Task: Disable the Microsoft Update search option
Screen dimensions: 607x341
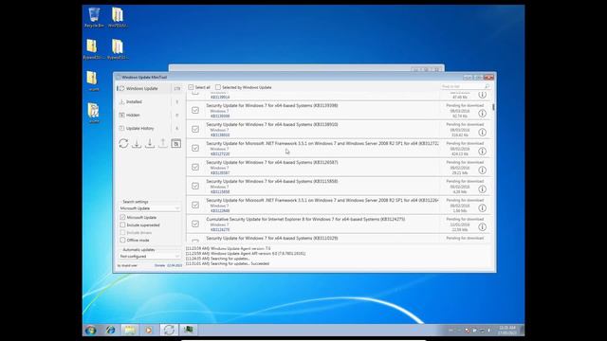Action: pyautogui.click(x=122, y=217)
